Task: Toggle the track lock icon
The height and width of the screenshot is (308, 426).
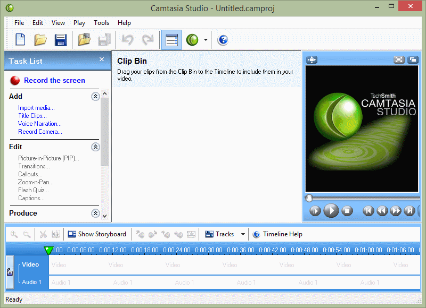Action: (x=10, y=272)
